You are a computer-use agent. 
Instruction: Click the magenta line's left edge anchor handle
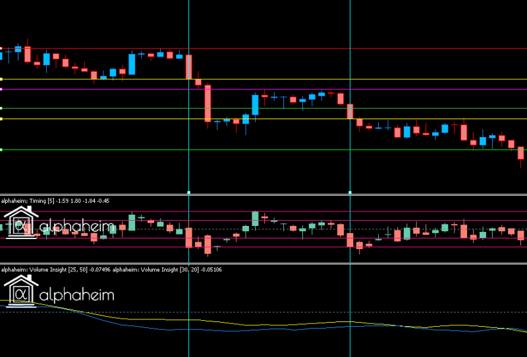pyautogui.click(x=1, y=90)
